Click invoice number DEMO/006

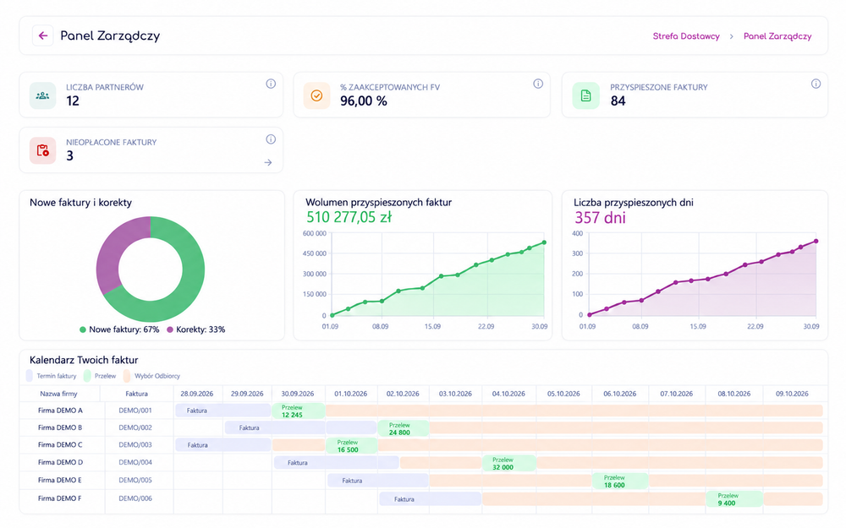tap(135, 498)
